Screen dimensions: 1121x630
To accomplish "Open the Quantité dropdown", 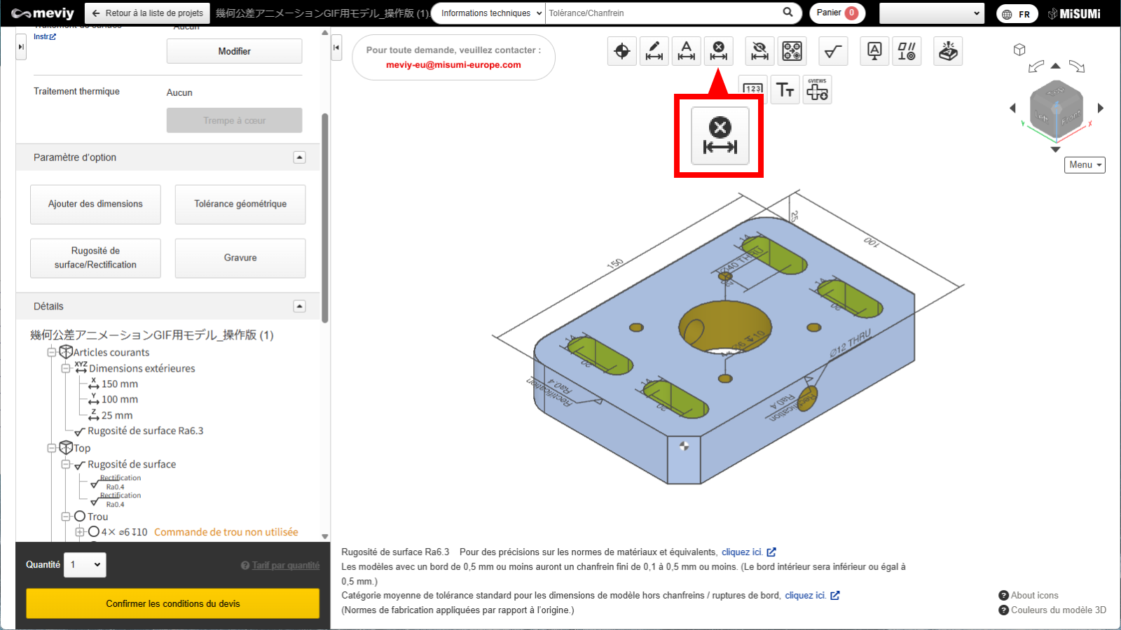I will tap(85, 565).
